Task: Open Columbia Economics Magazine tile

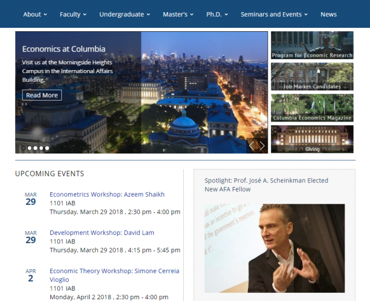Action: 312,108
